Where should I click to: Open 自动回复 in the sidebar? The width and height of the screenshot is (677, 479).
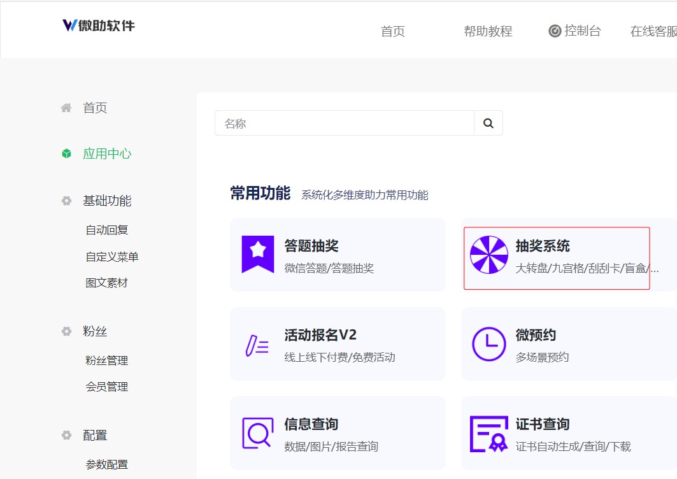point(106,230)
